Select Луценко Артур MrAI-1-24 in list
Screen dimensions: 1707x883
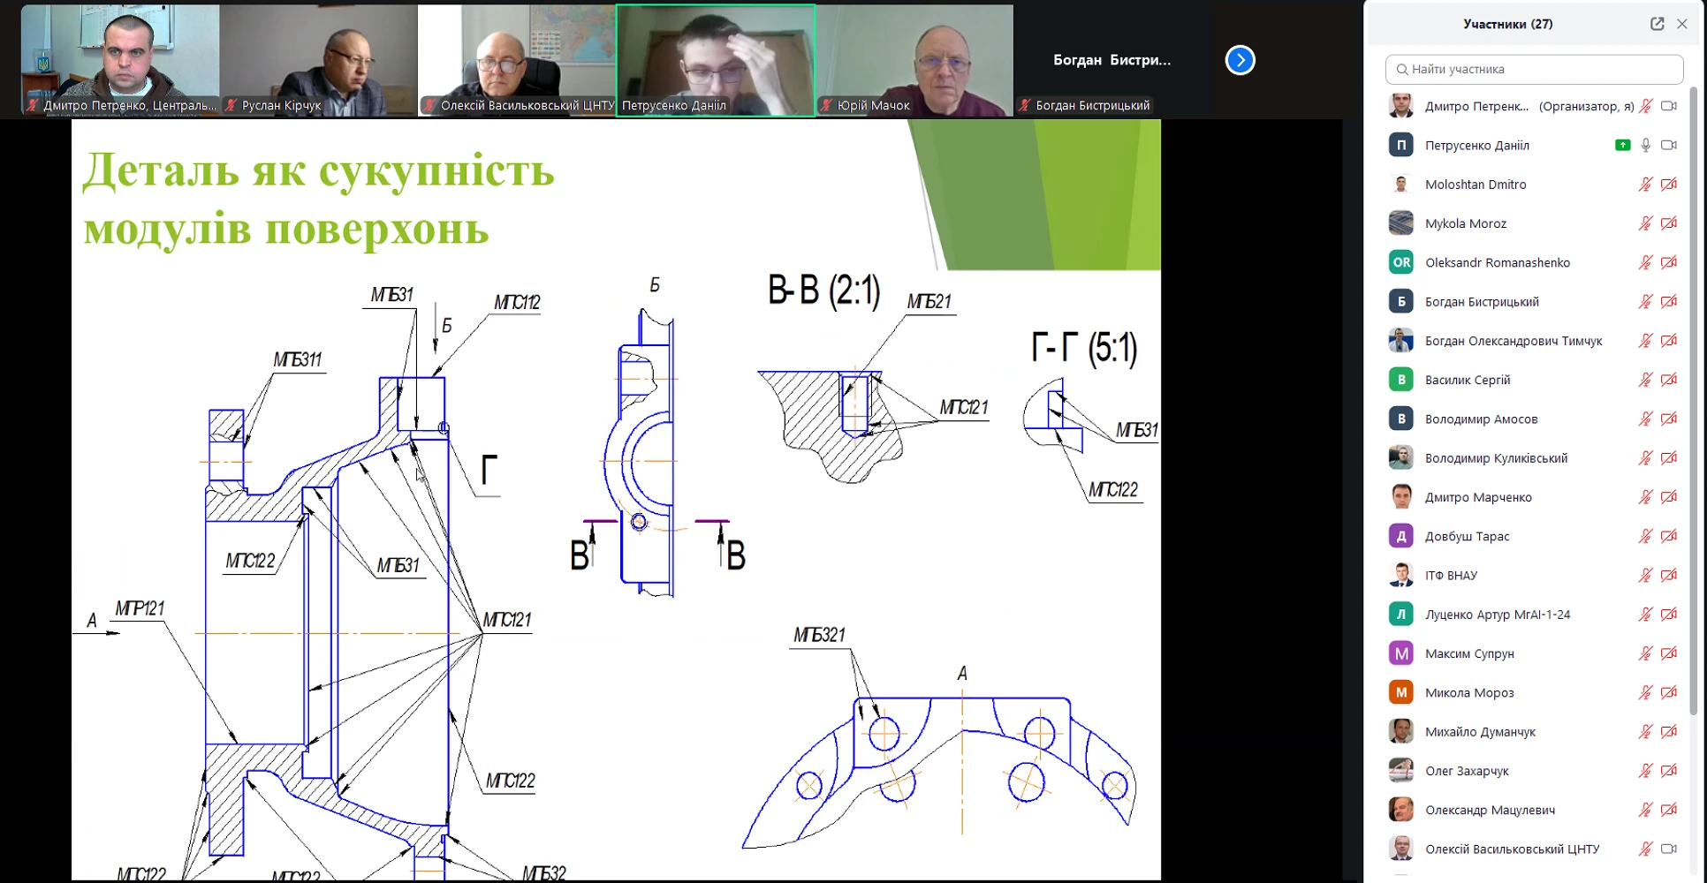[1497, 615]
